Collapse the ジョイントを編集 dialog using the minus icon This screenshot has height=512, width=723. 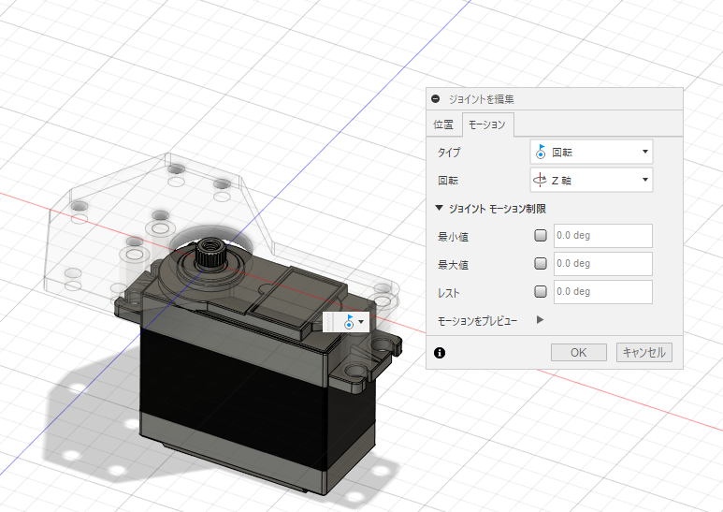point(435,98)
